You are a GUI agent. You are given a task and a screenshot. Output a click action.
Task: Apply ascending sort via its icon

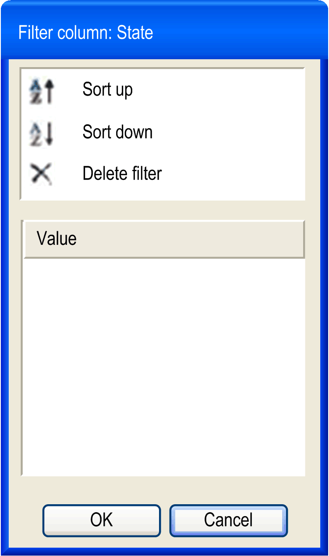(41, 91)
